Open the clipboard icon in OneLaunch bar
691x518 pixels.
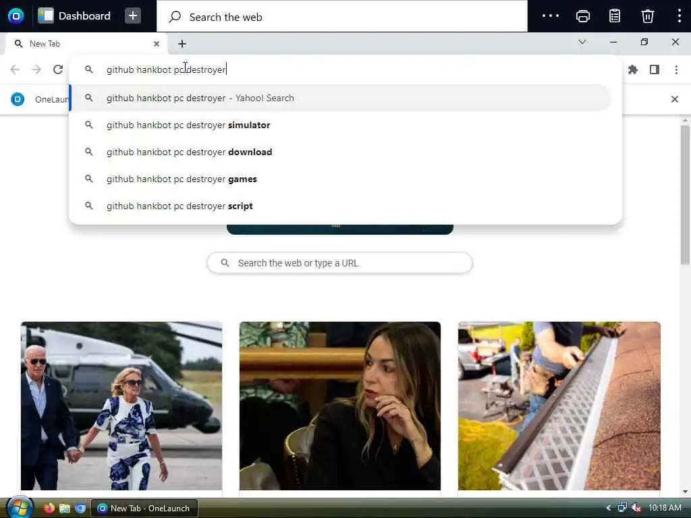tap(615, 16)
